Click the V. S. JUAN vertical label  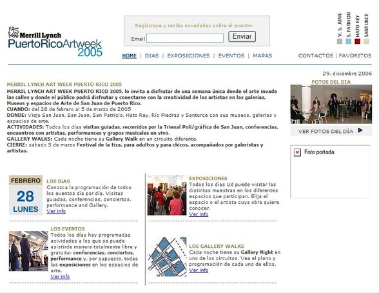[340, 25]
